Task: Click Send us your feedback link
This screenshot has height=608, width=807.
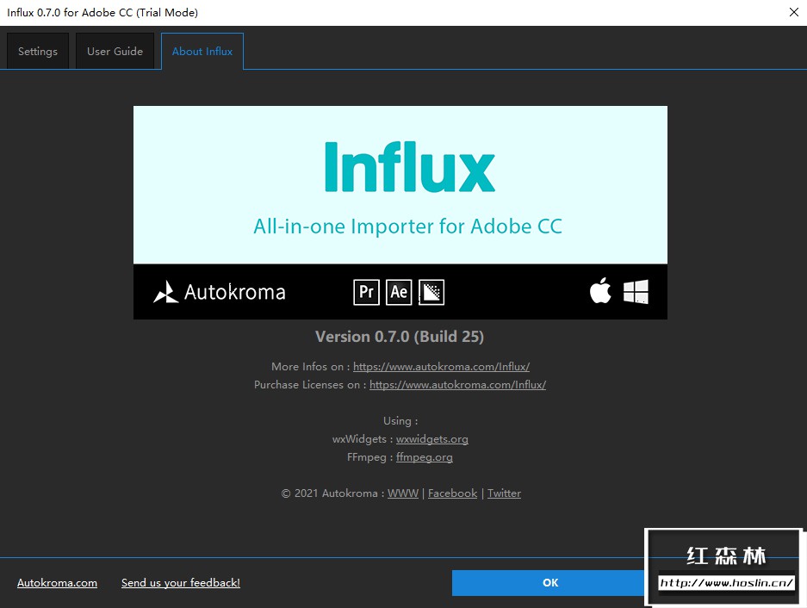Action: (181, 583)
